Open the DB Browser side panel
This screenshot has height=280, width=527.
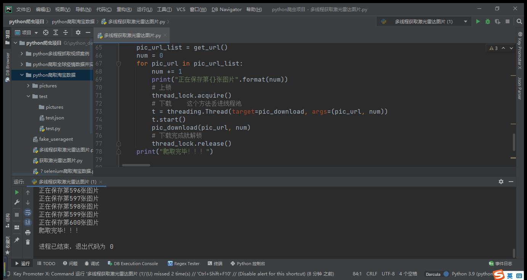(x=7, y=67)
